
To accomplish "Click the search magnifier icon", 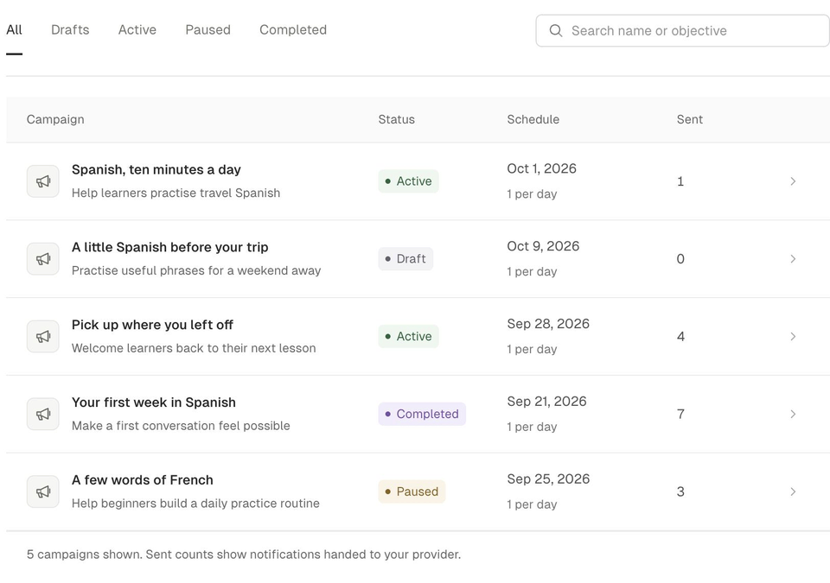I will (x=555, y=31).
